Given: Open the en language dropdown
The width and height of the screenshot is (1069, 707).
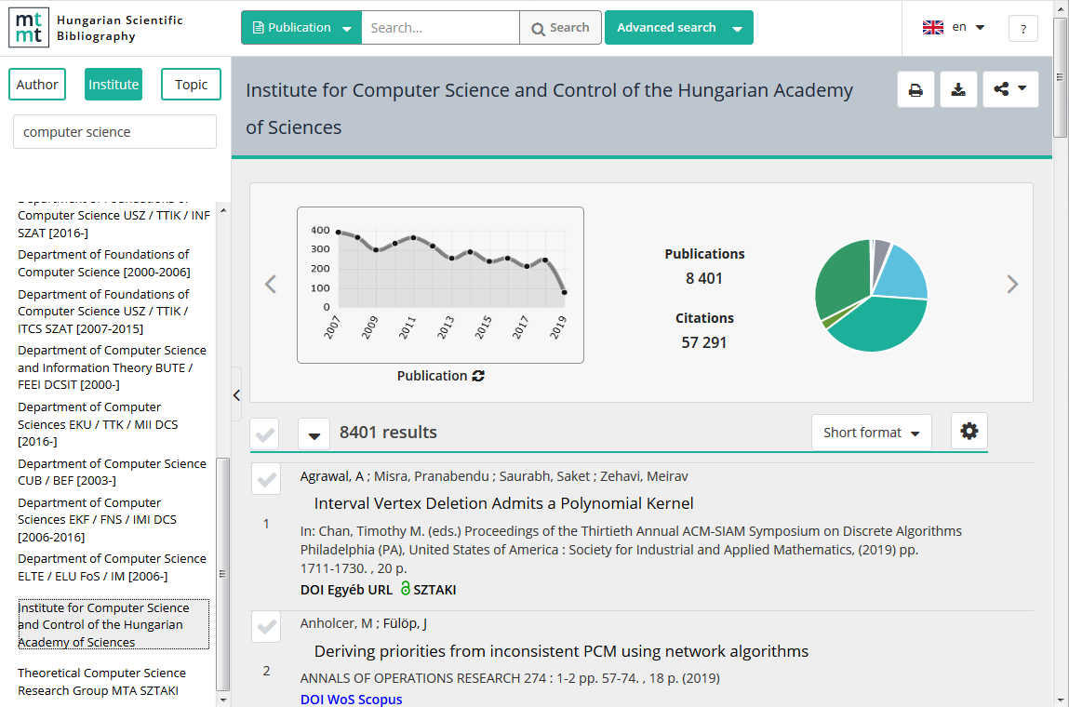Looking at the screenshot, I should [969, 27].
